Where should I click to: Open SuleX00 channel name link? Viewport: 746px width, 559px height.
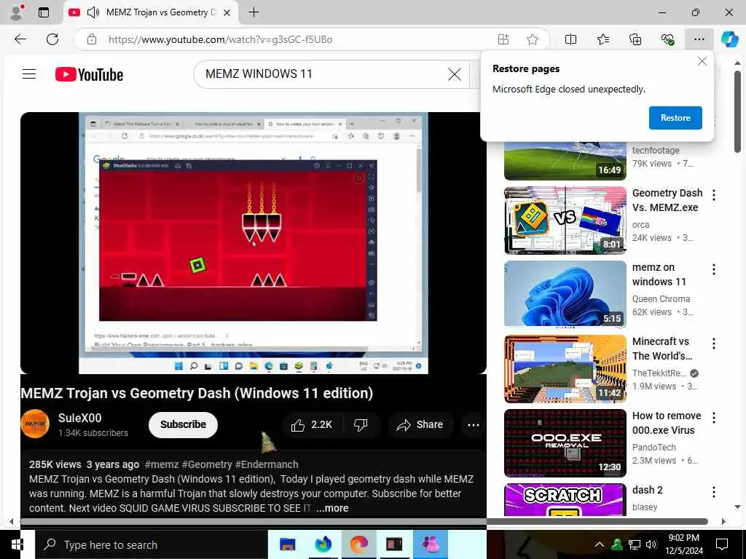[79, 418]
